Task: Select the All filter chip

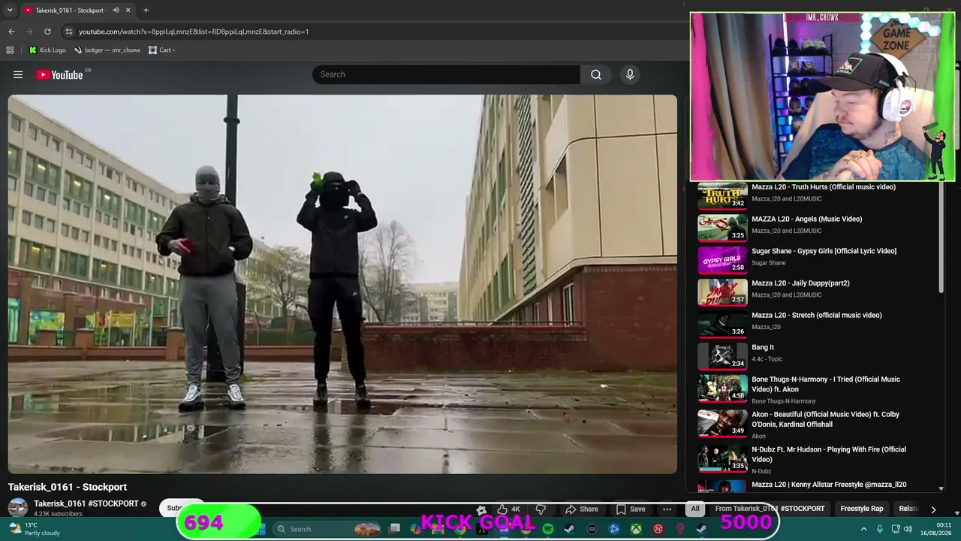Action: tap(695, 509)
